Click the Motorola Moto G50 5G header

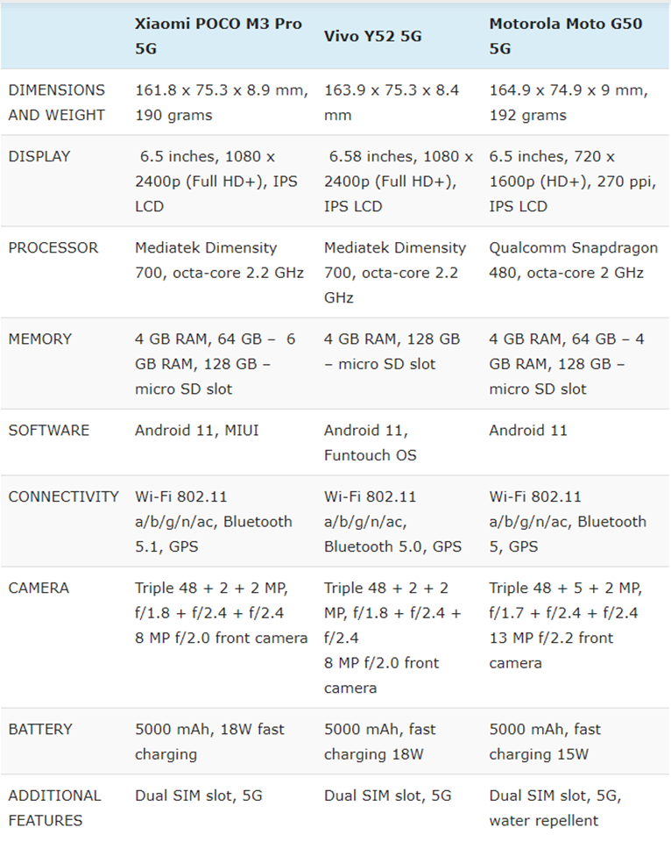tap(565, 36)
